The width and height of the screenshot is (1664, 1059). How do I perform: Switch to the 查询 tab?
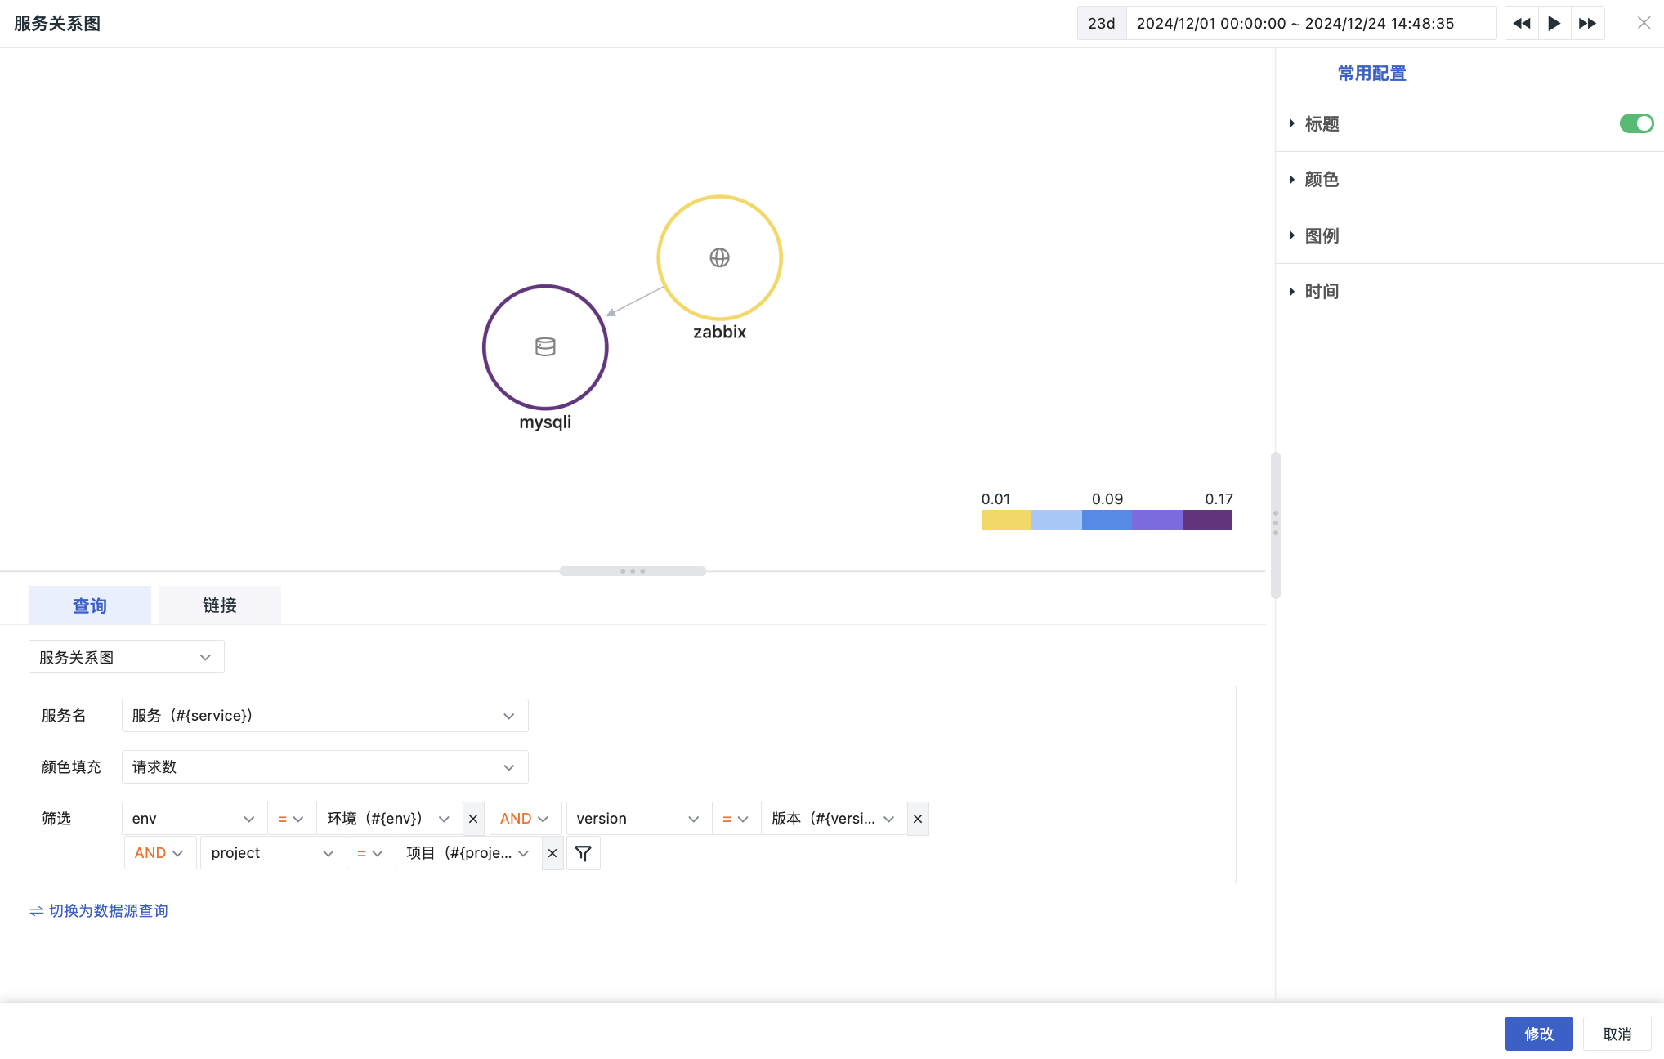(x=90, y=605)
